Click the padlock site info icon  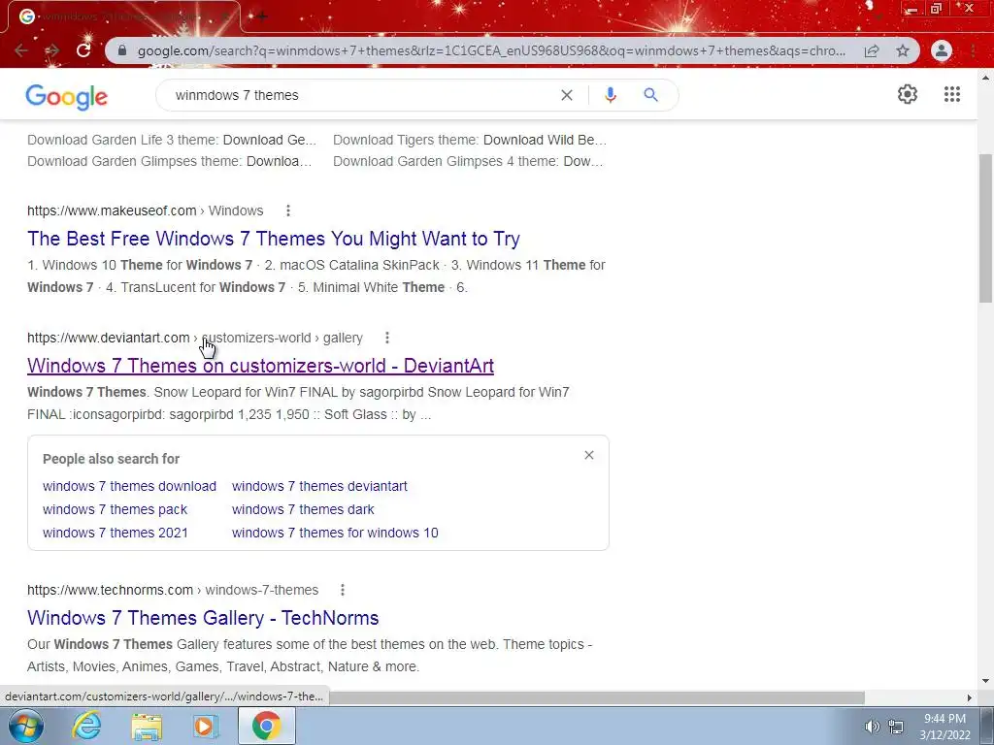(122, 50)
